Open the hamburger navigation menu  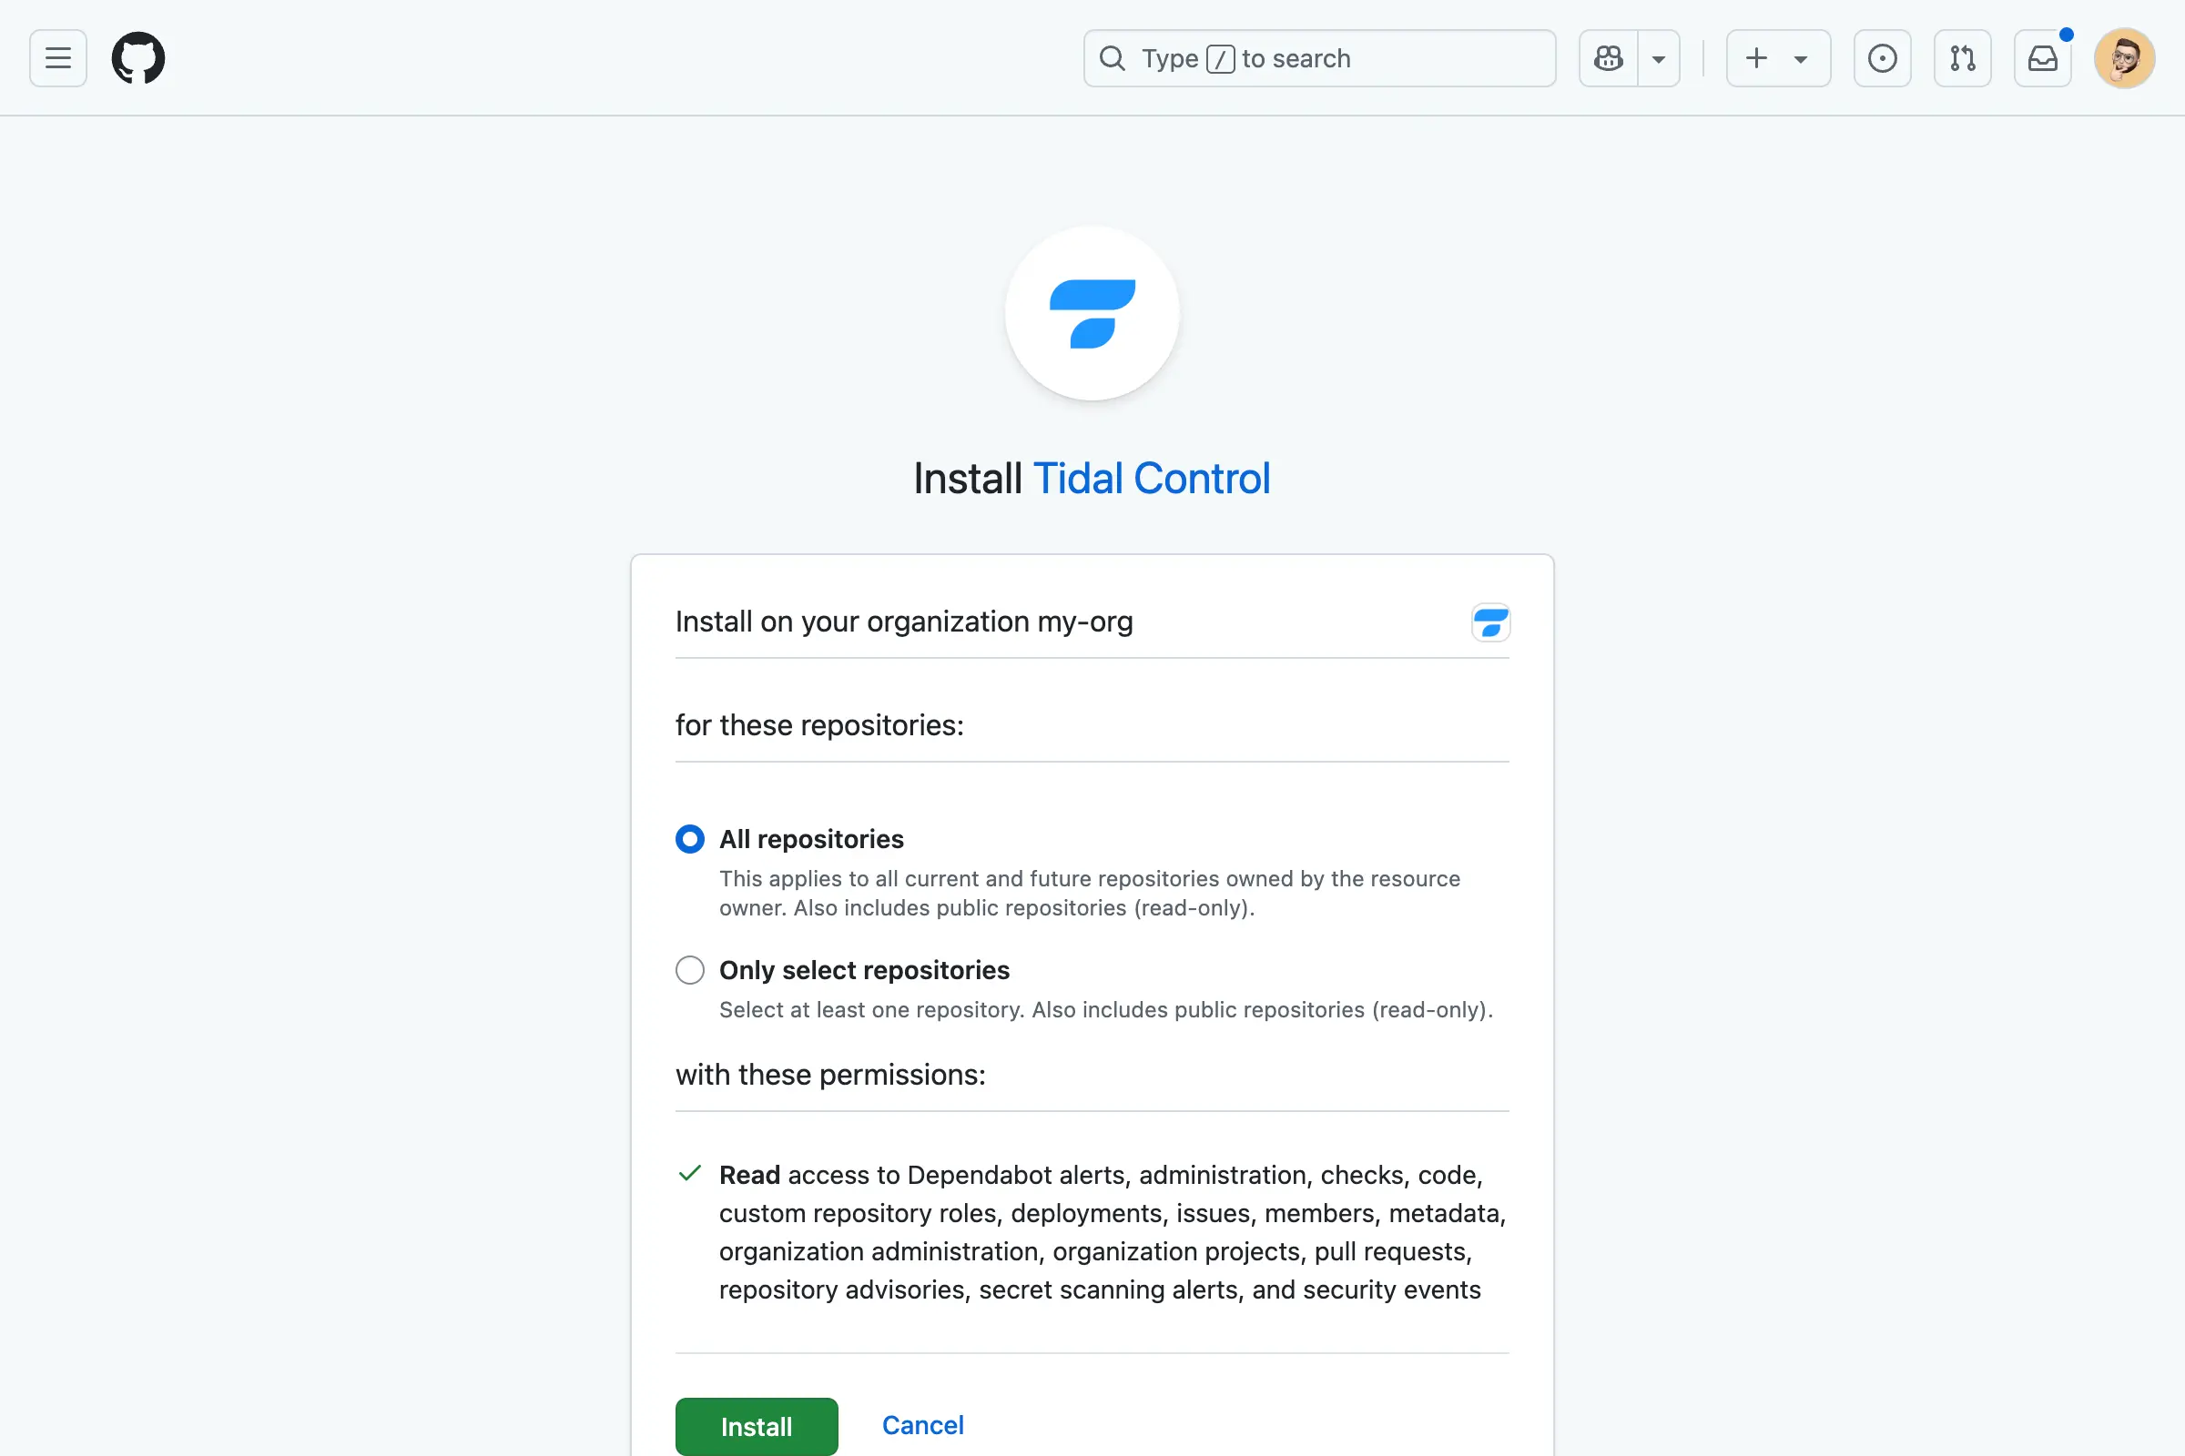point(57,58)
